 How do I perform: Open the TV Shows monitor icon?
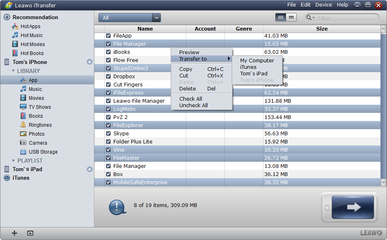(x=23, y=107)
